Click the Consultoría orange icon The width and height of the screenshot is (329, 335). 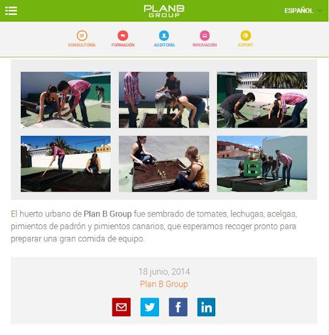82,35
